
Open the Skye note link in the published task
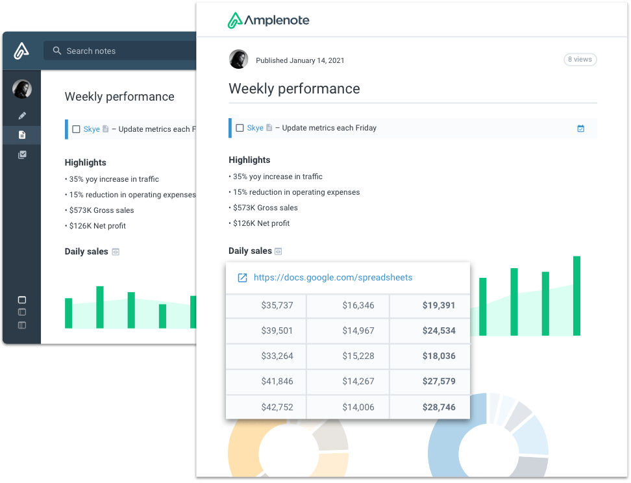pos(255,128)
